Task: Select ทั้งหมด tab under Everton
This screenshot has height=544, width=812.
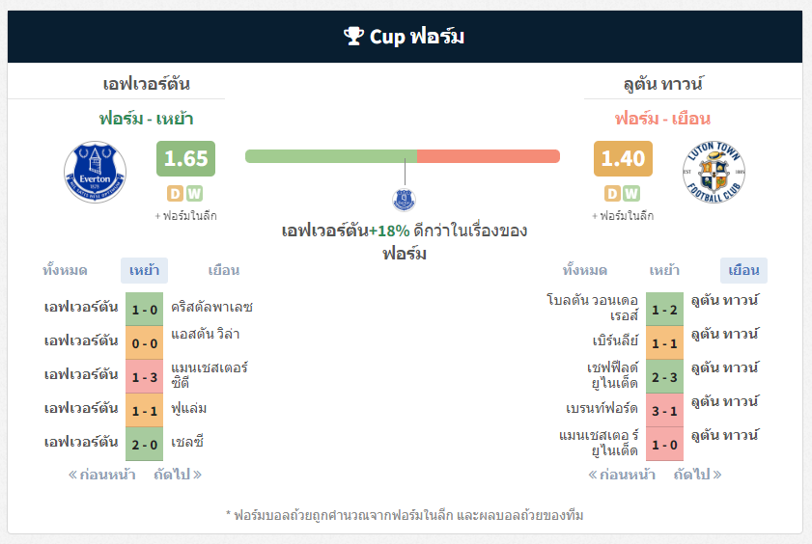Action: (x=65, y=270)
